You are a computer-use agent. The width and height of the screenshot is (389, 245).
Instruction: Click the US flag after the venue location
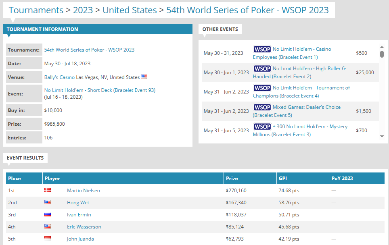pos(144,77)
